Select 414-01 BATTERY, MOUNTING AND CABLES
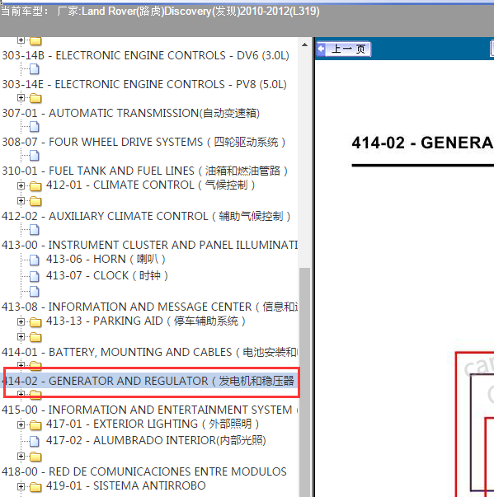 (149, 352)
